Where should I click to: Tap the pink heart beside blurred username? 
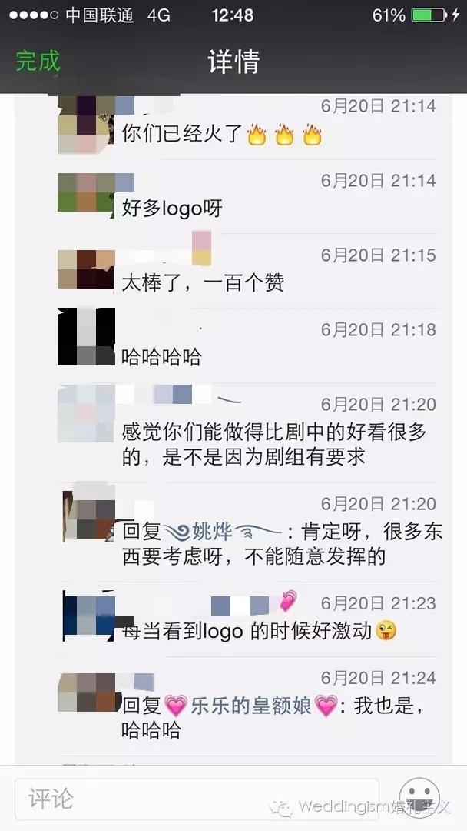click(288, 600)
